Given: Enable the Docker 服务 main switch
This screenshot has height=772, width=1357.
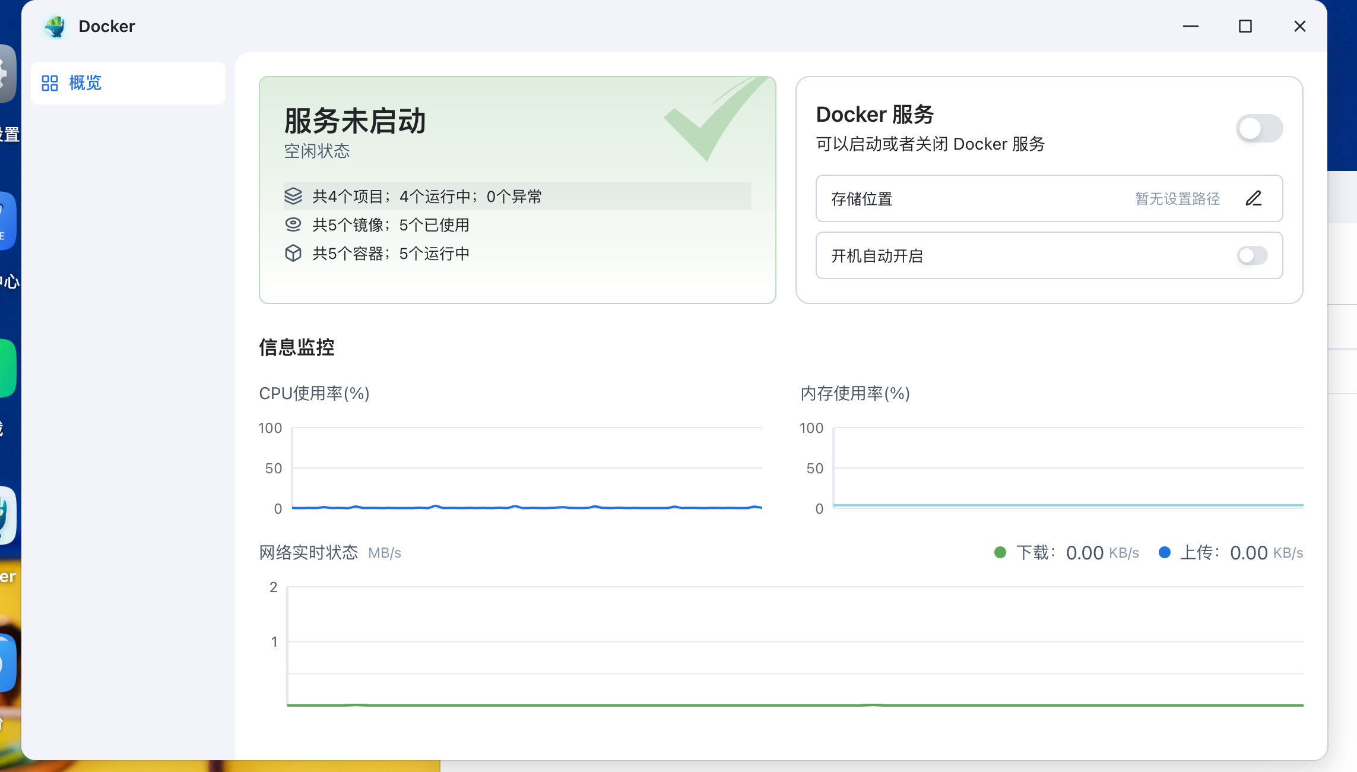Looking at the screenshot, I should coord(1259,128).
